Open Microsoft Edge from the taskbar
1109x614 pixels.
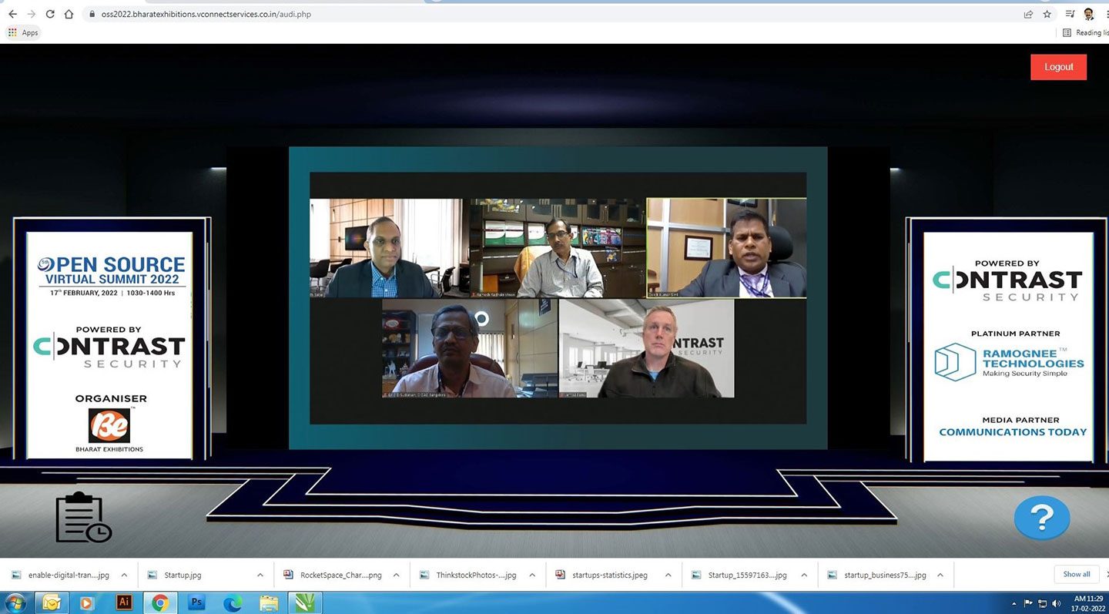[x=233, y=602]
